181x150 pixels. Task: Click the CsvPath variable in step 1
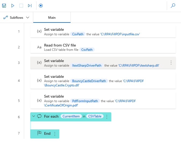click(78, 34)
